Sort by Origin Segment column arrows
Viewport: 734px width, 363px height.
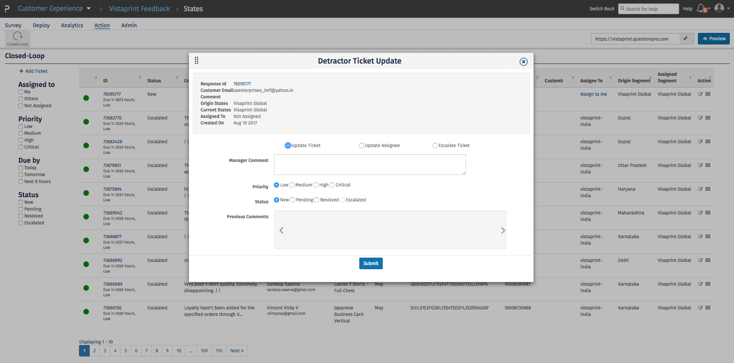(x=651, y=78)
